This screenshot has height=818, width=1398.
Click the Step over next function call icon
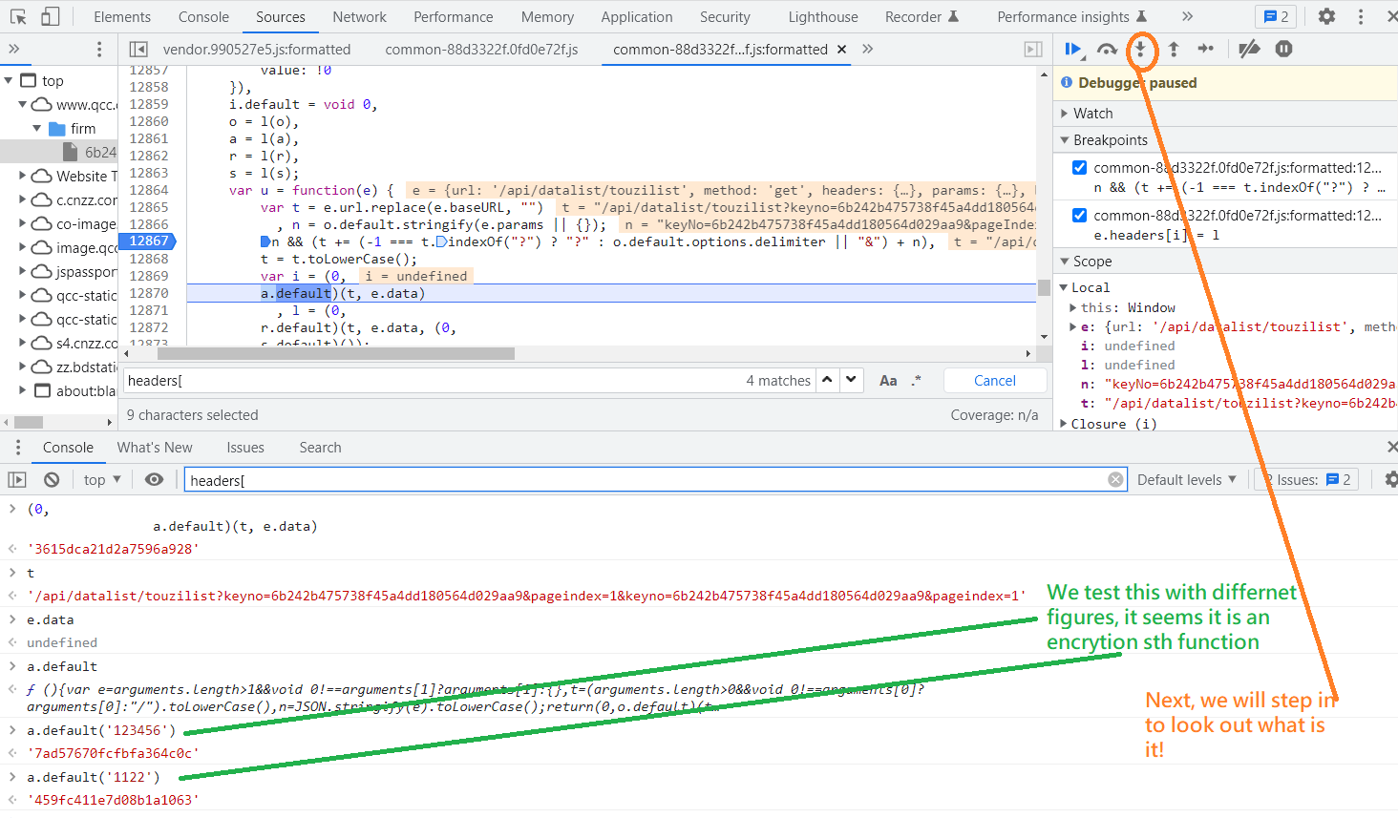pos(1108,49)
